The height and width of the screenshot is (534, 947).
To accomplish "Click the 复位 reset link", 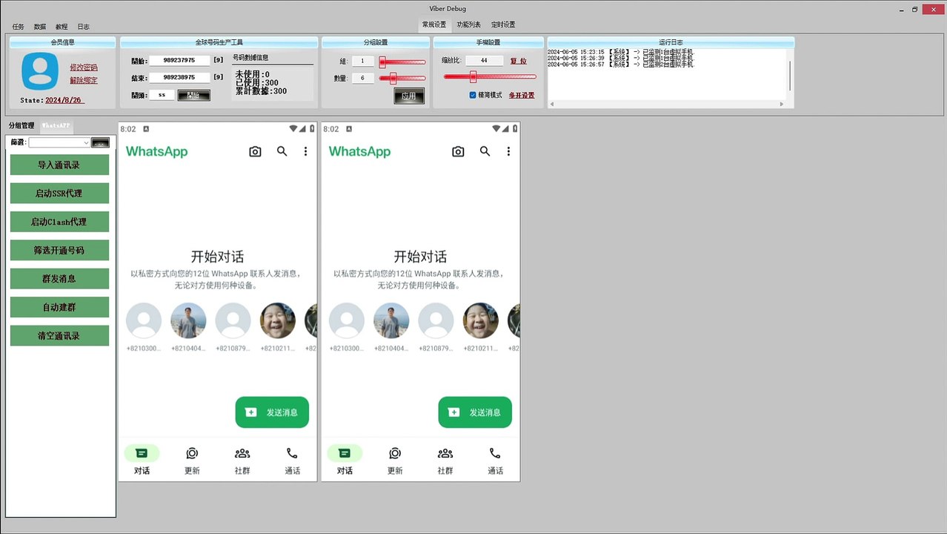I will 519,61.
